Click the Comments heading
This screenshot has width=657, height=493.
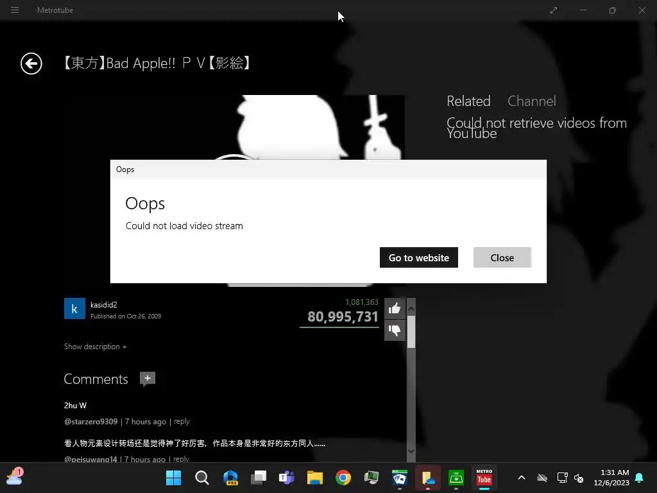pyautogui.click(x=96, y=379)
